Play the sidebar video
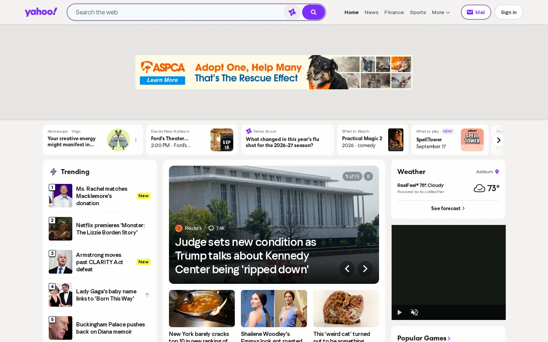 pos(400,312)
